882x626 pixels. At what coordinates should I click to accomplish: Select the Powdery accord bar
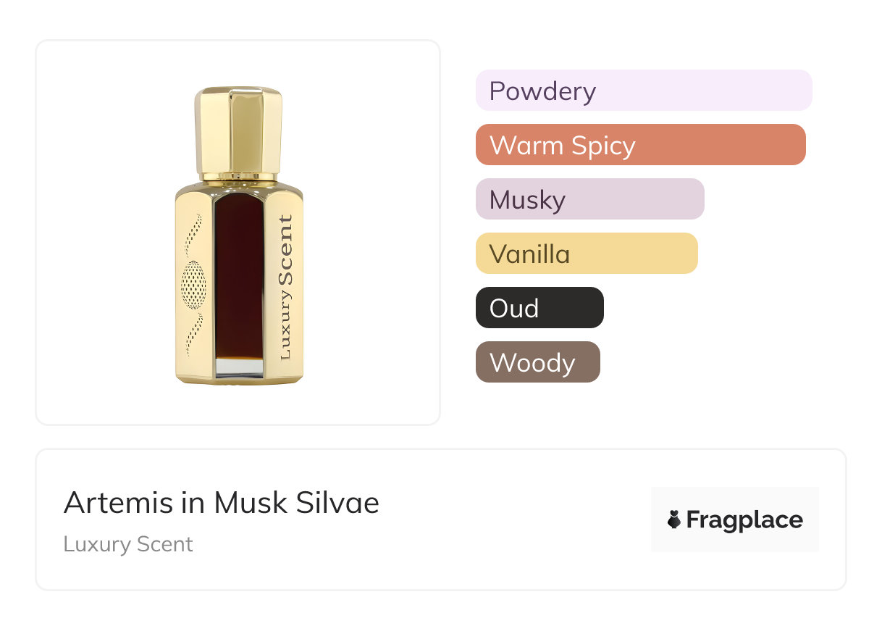[x=643, y=91]
